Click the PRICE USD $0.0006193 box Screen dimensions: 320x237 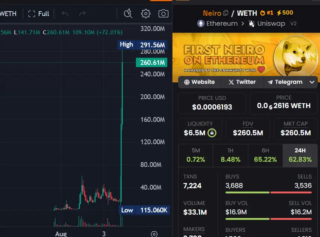pyautogui.click(x=212, y=103)
